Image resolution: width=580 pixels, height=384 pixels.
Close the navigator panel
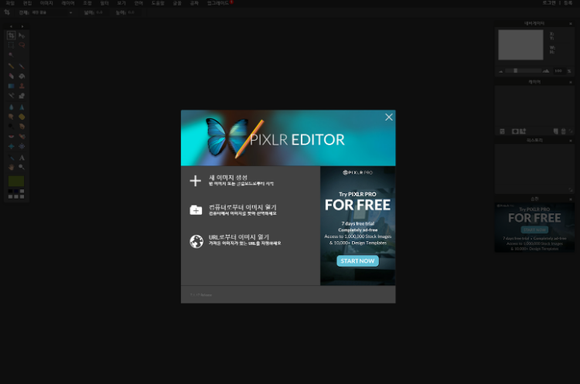coord(571,24)
